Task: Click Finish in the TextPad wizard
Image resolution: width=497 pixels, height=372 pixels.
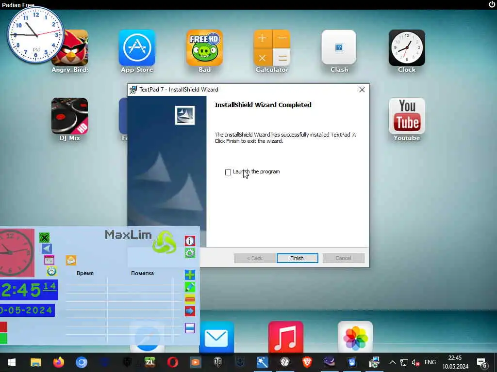Action: coord(297,258)
